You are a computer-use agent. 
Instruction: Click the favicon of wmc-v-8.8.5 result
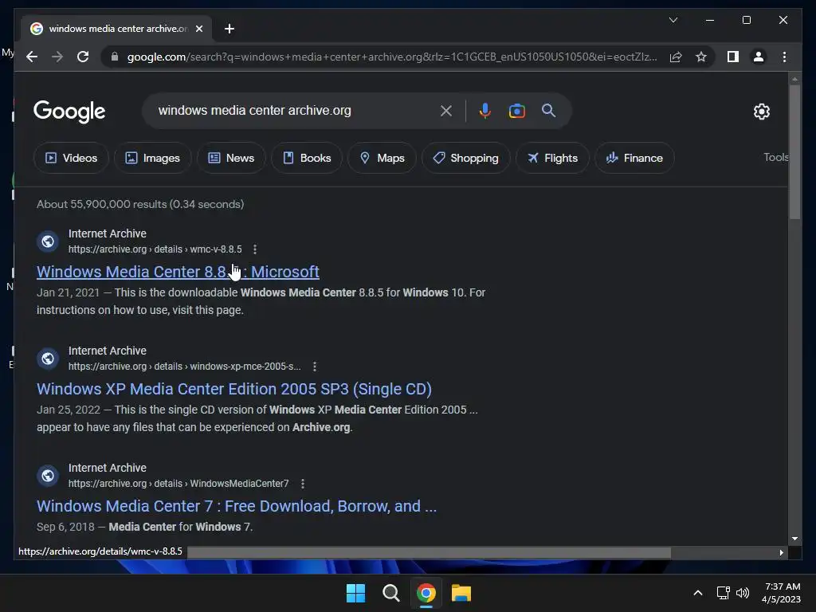(48, 241)
